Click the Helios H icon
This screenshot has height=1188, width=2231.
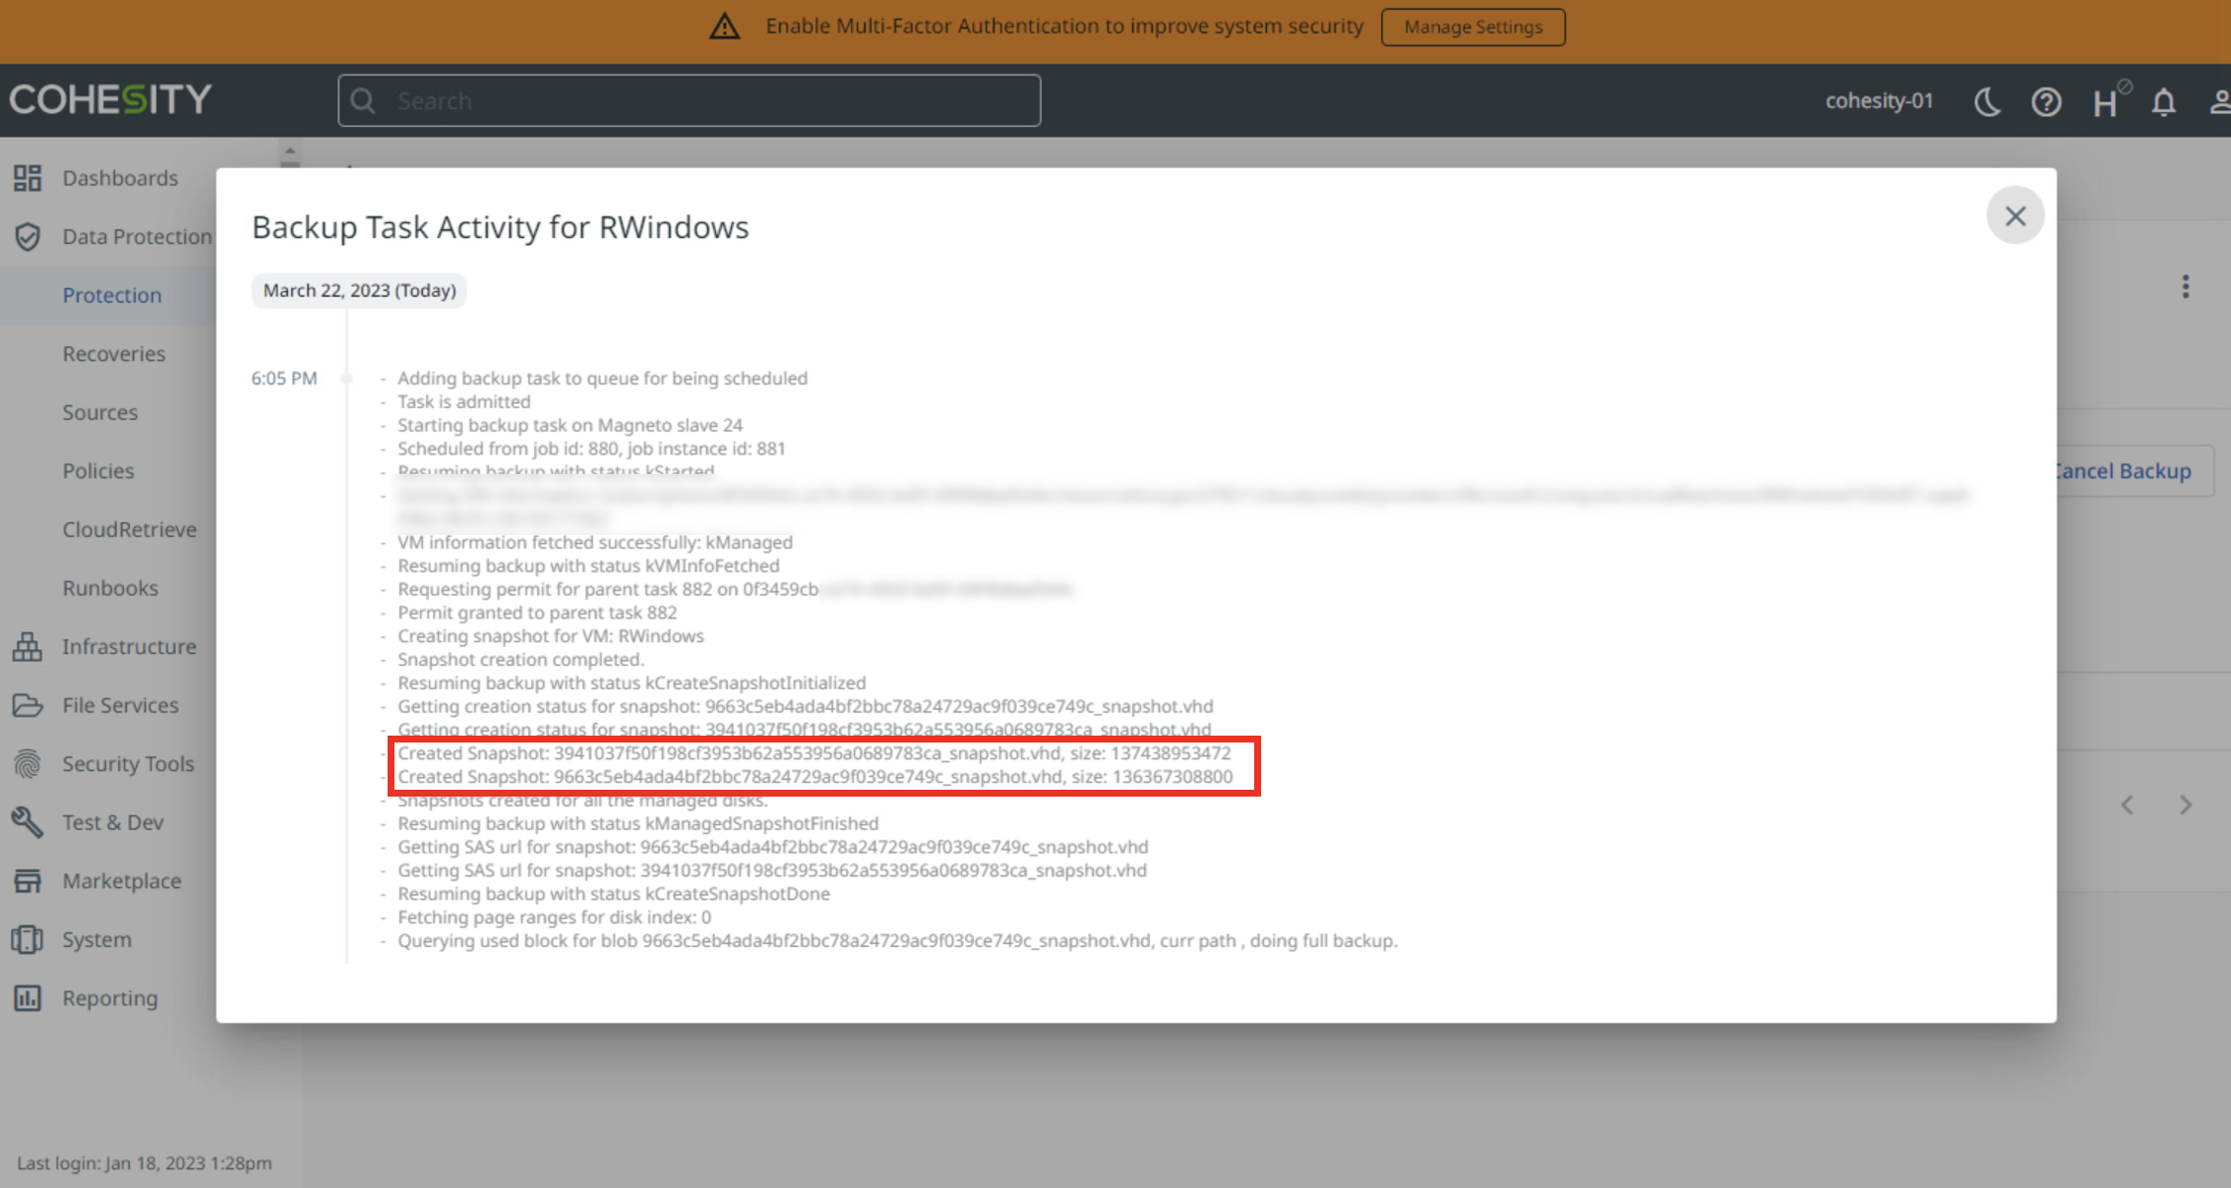coord(2109,100)
